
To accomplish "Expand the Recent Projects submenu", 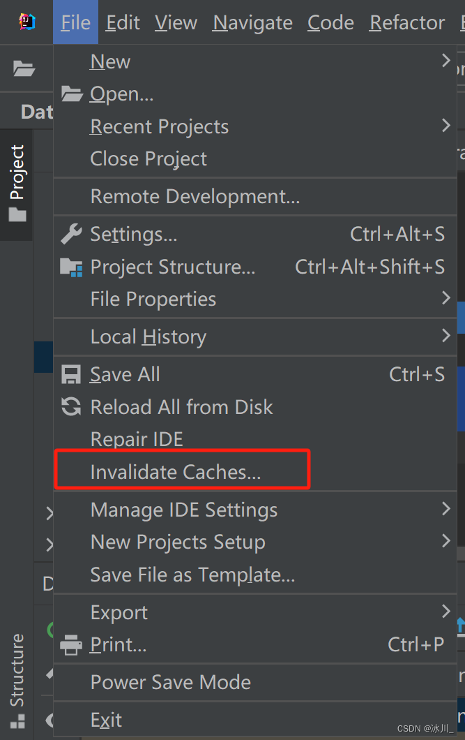I will tap(445, 126).
